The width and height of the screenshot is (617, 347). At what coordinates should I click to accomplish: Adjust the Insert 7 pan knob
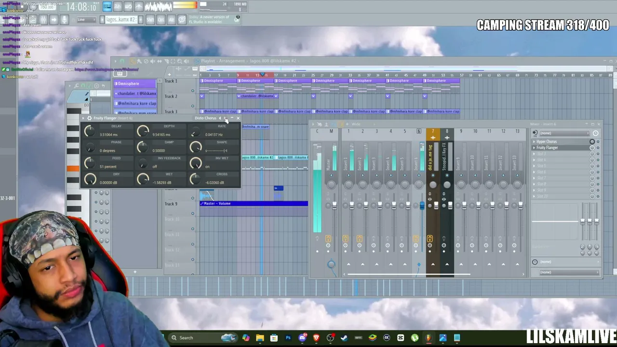(433, 185)
